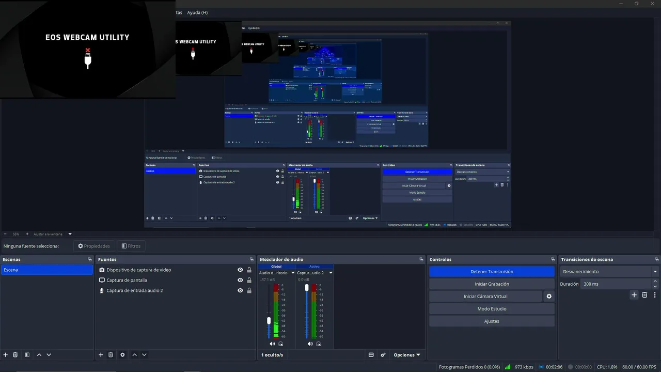Open scene filters from the Escenas toolbar
The width and height of the screenshot is (661, 372).
coord(27,355)
